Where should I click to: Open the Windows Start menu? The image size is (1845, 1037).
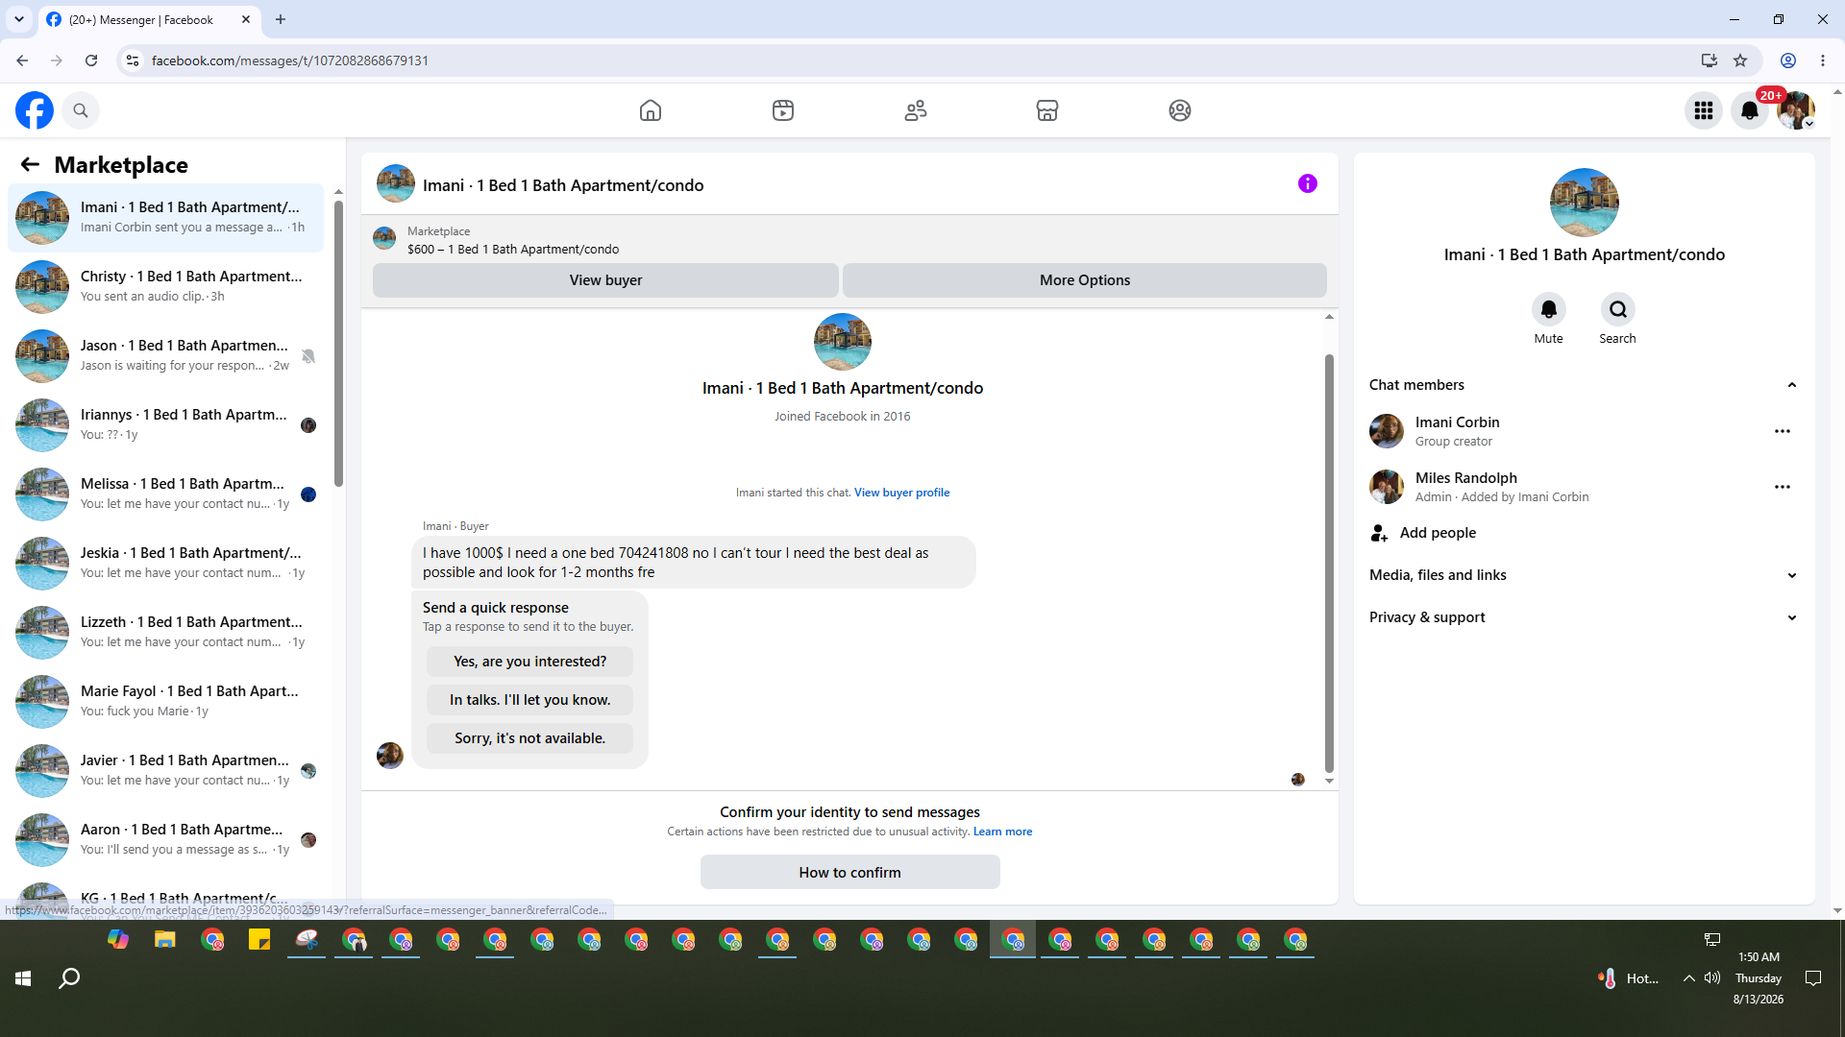(x=23, y=978)
